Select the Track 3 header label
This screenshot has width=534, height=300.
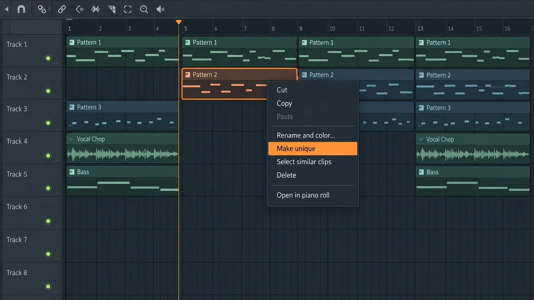point(17,109)
